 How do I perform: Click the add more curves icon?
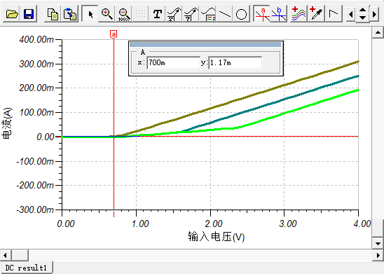299,14
